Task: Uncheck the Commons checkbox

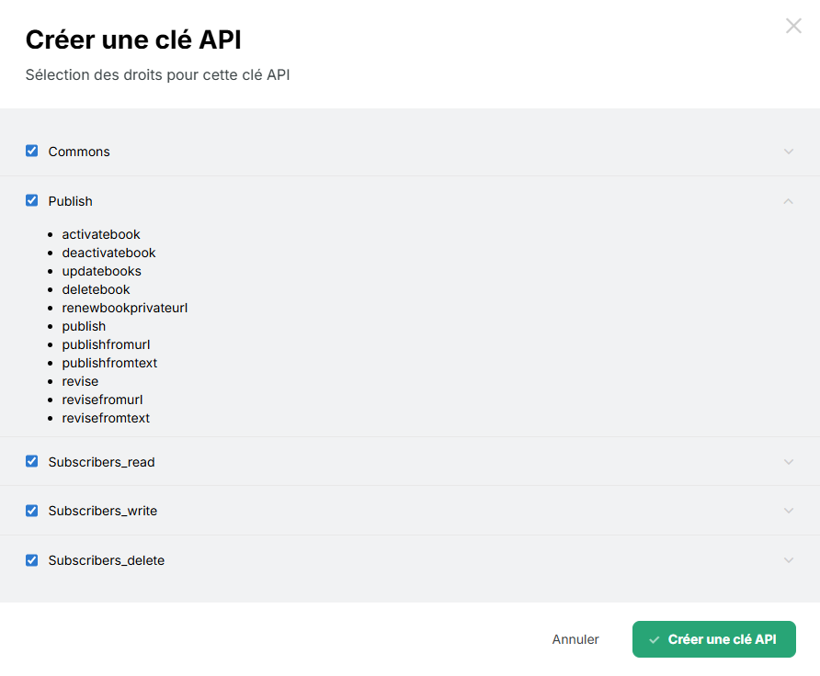Action: 32,151
